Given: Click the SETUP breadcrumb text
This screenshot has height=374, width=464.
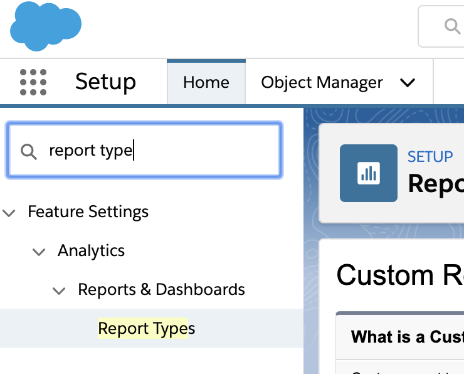Looking at the screenshot, I should pos(430,157).
